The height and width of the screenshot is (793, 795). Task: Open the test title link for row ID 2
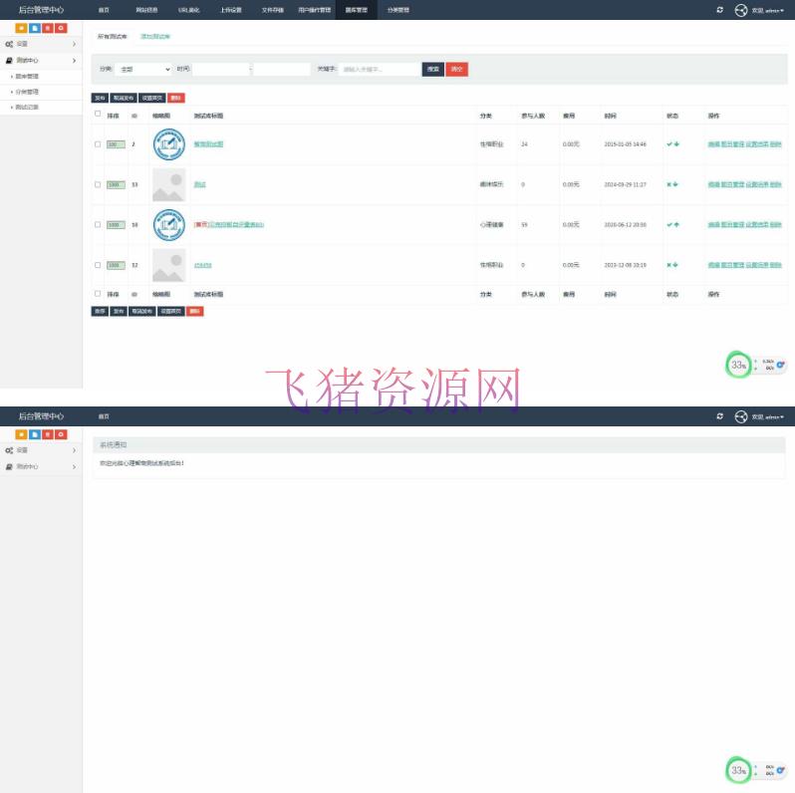pyautogui.click(x=208, y=144)
